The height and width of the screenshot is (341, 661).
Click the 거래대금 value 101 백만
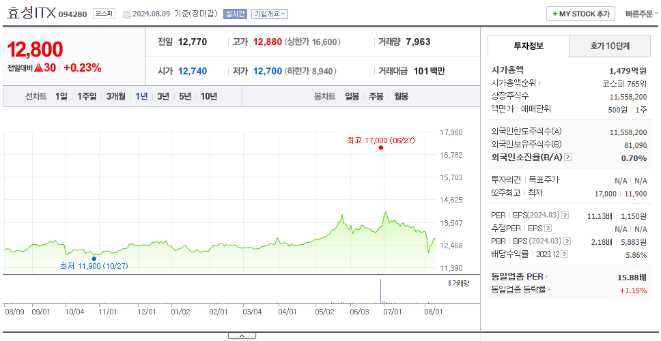[x=429, y=71]
